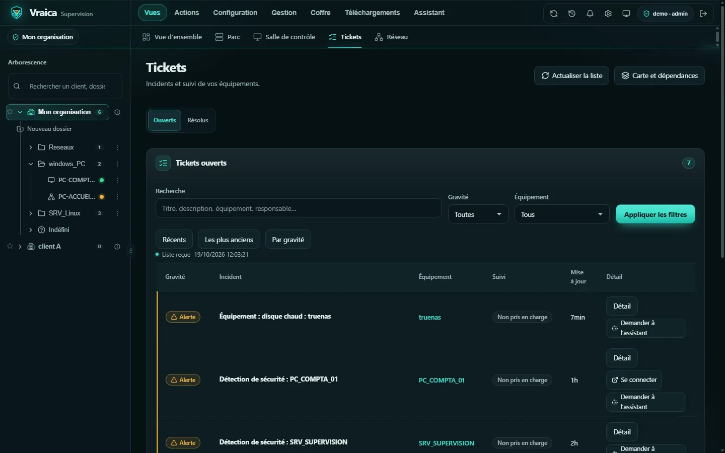Click Détail for truenas ticket
The width and height of the screenshot is (725, 453).
coord(622,306)
